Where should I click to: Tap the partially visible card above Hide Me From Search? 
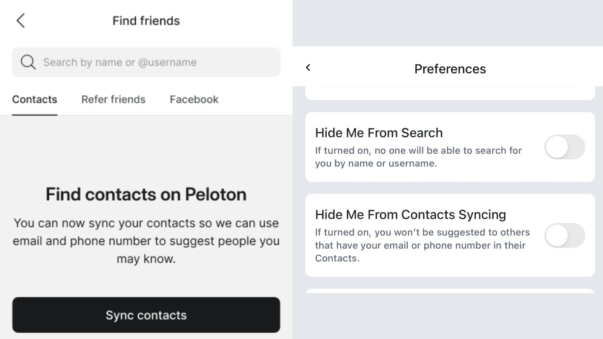click(x=450, y=93)
